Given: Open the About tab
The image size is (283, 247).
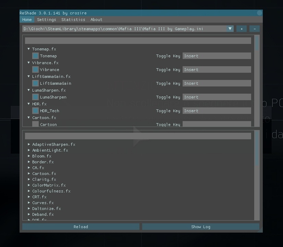Looking at the screenshot, I should coord(96,20).
